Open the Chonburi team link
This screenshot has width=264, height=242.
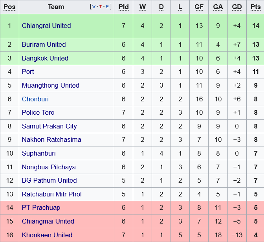click(35, 99)
